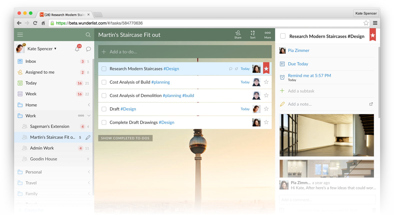Collapse the Work folder
Image resolution: width=394 pixels, height=215 pixels.
(89, 116)
